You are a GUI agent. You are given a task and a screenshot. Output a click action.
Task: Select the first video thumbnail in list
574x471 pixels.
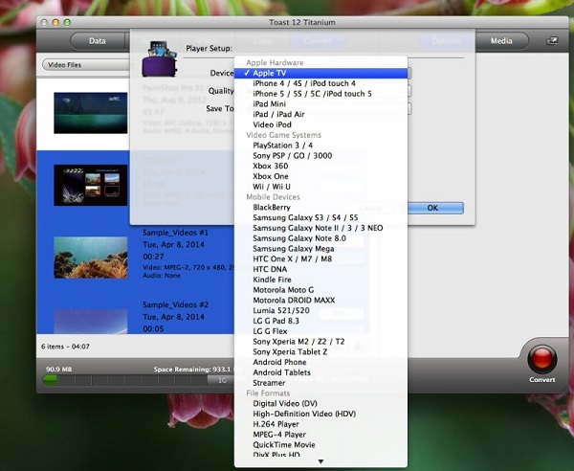coord(90,110)
